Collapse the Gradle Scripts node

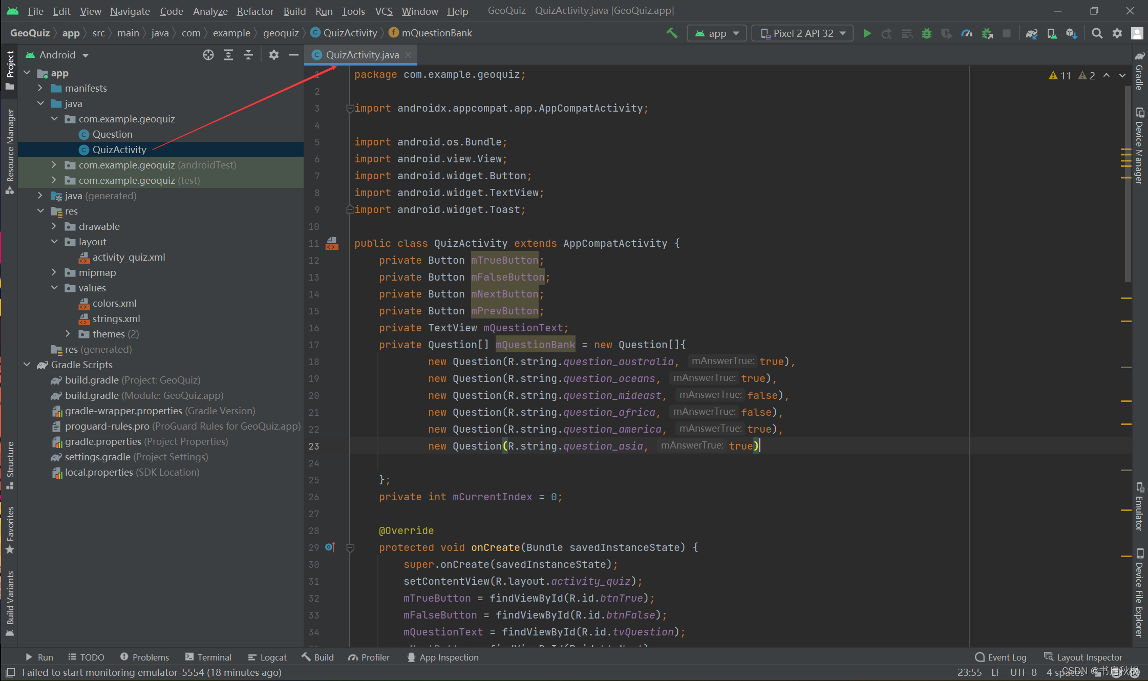point(27,365)
